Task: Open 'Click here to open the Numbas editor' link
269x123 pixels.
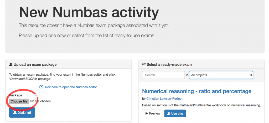Action: (x=70, y=87)
